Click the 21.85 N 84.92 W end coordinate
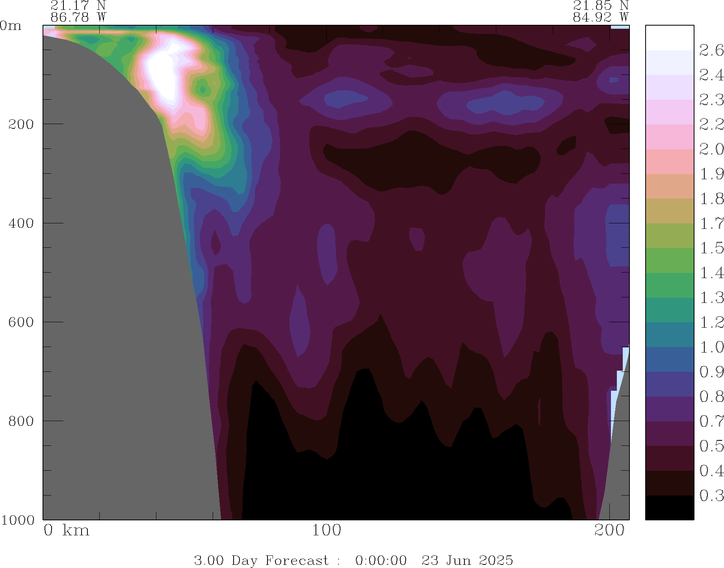 [x=600, y=11]
